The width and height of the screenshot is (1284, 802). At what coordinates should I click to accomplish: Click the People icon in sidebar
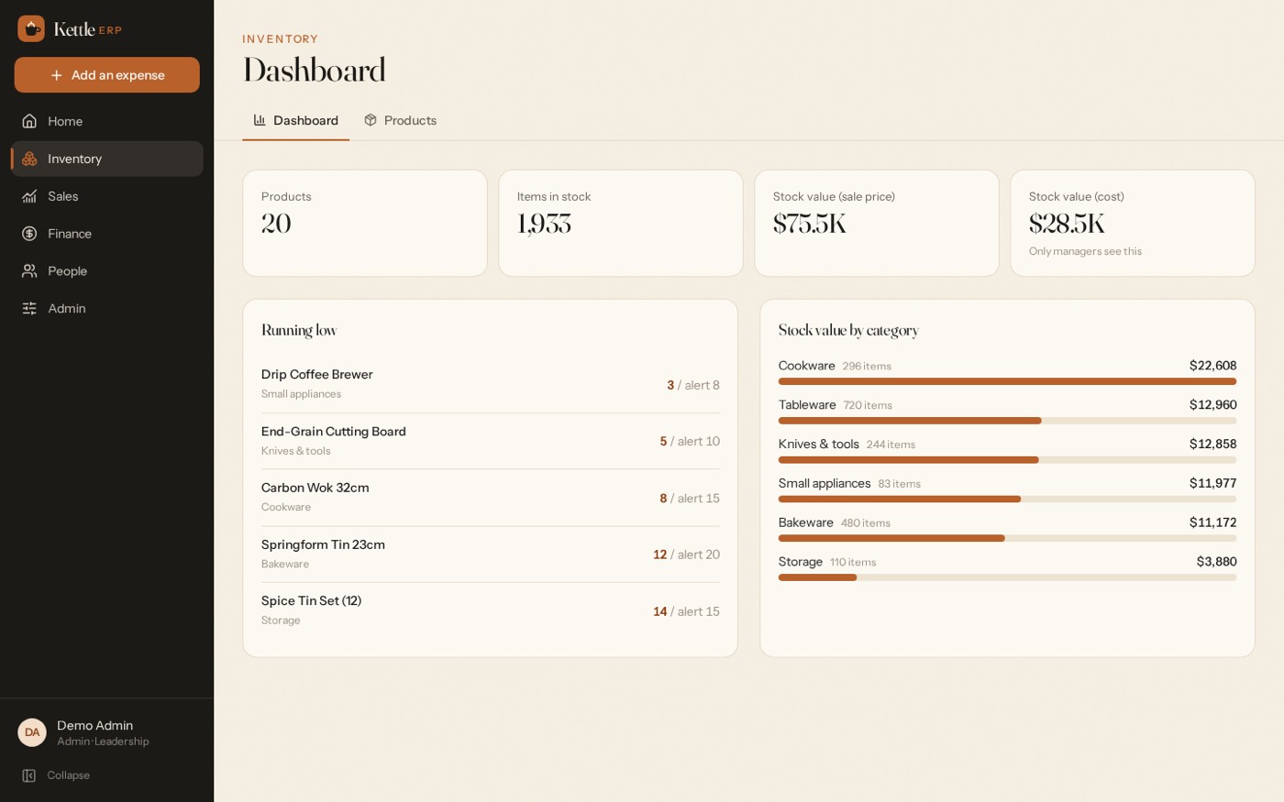pyautogui.click(x=29, y=271)
